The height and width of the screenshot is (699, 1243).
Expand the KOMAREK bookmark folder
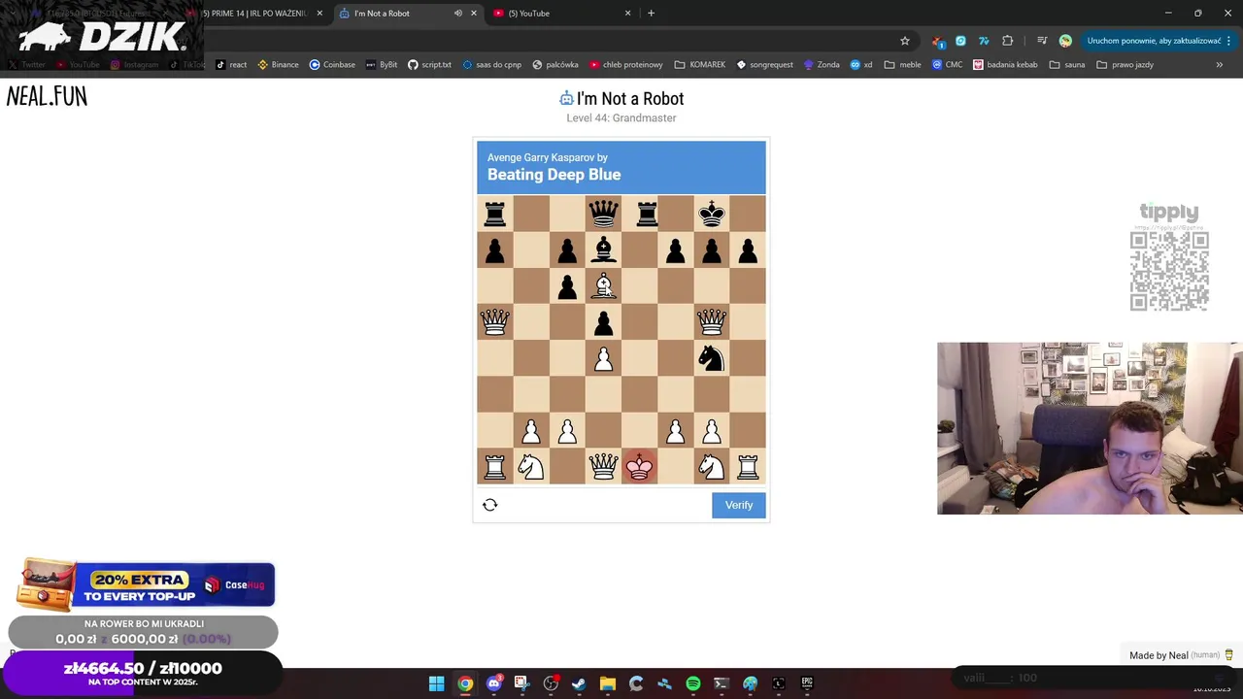[699, 65]
